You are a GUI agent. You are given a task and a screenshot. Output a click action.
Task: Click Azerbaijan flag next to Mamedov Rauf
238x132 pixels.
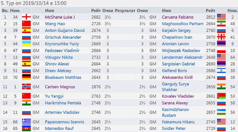tap(26, 129)
